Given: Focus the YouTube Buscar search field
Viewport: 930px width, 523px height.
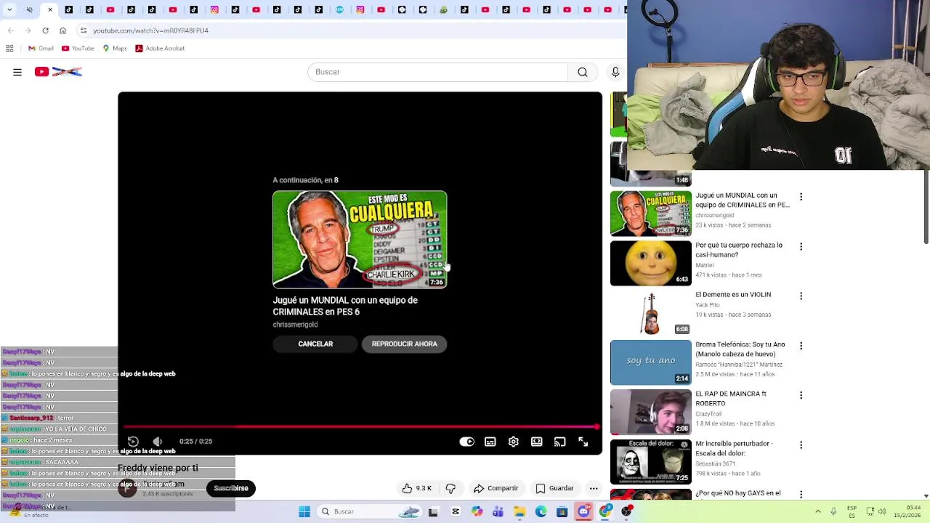Looking at the screenshot, I should click(437, 72).
